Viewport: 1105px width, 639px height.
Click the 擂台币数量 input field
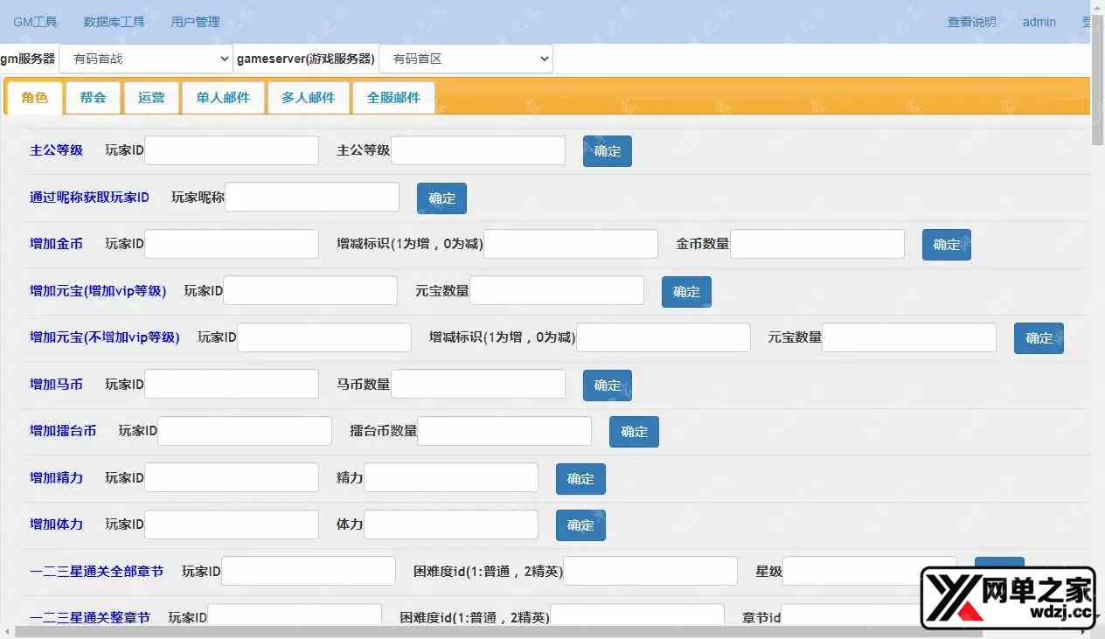504,431
